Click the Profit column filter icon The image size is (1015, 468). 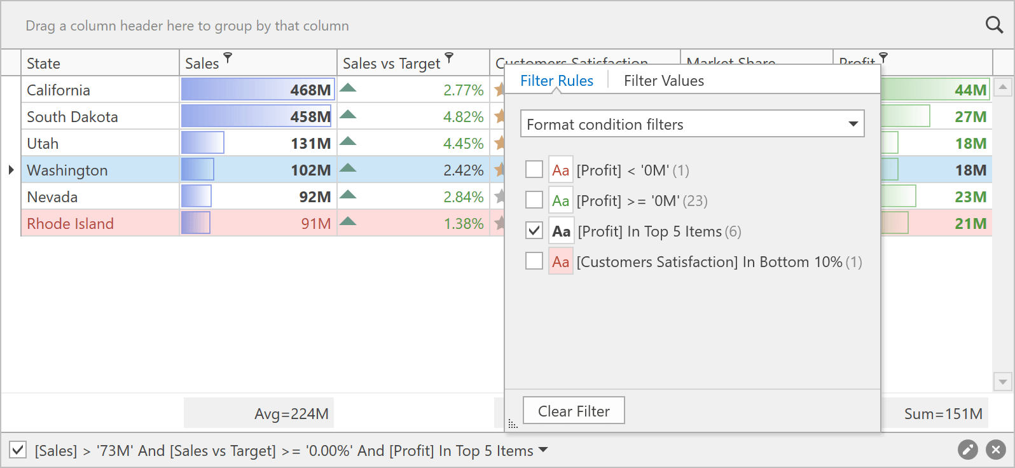click(883, 58)
